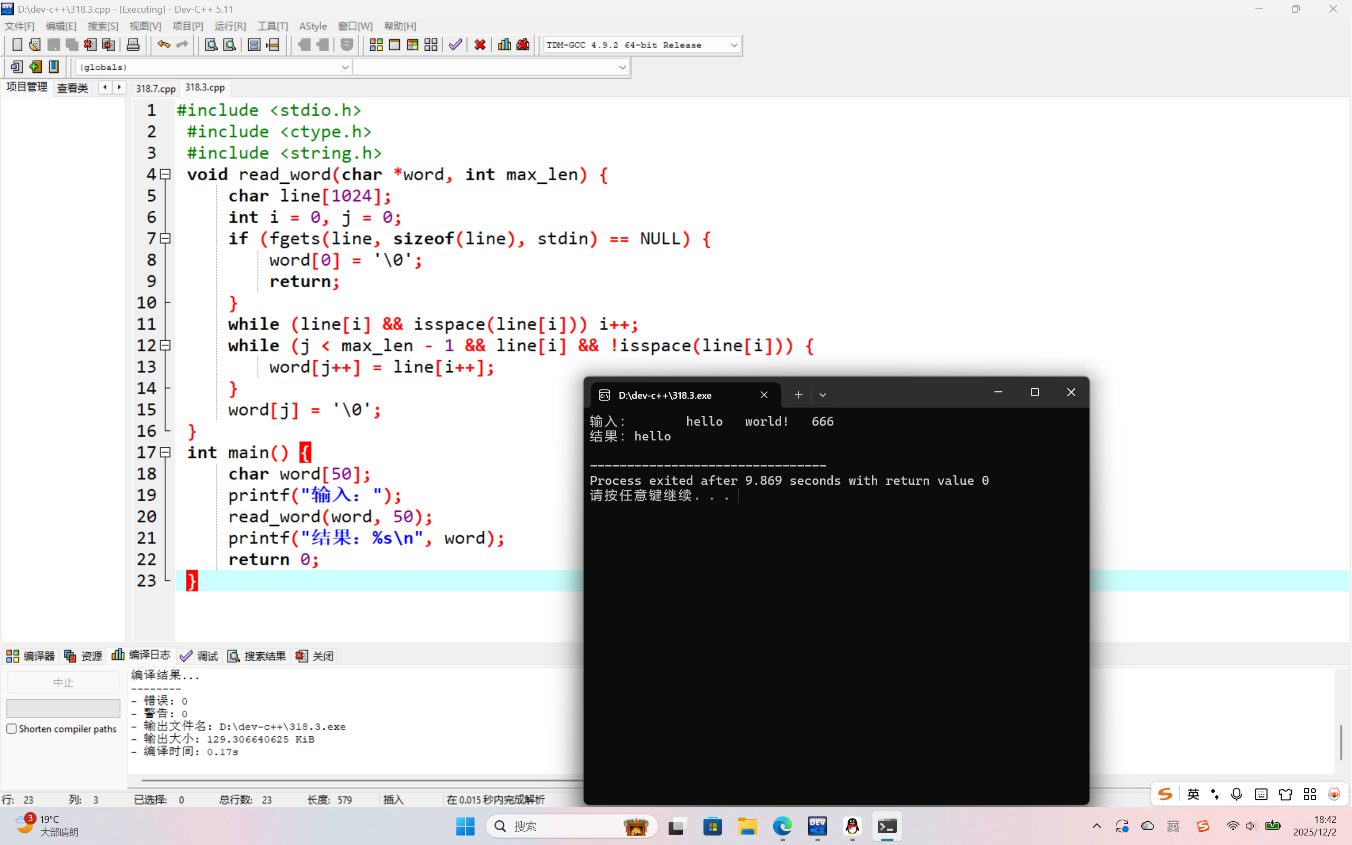This screenshot has height=845, width=1352.
Task: Click the Find magnifier toolbar icon
Action: (x=211, y=45)
